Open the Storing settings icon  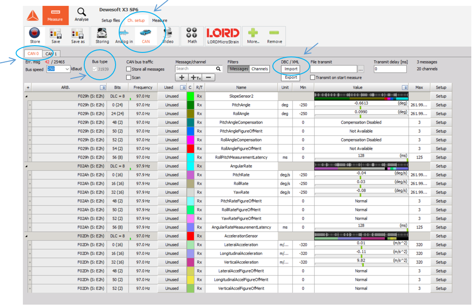pyautogui.click(x=102, y=36)
